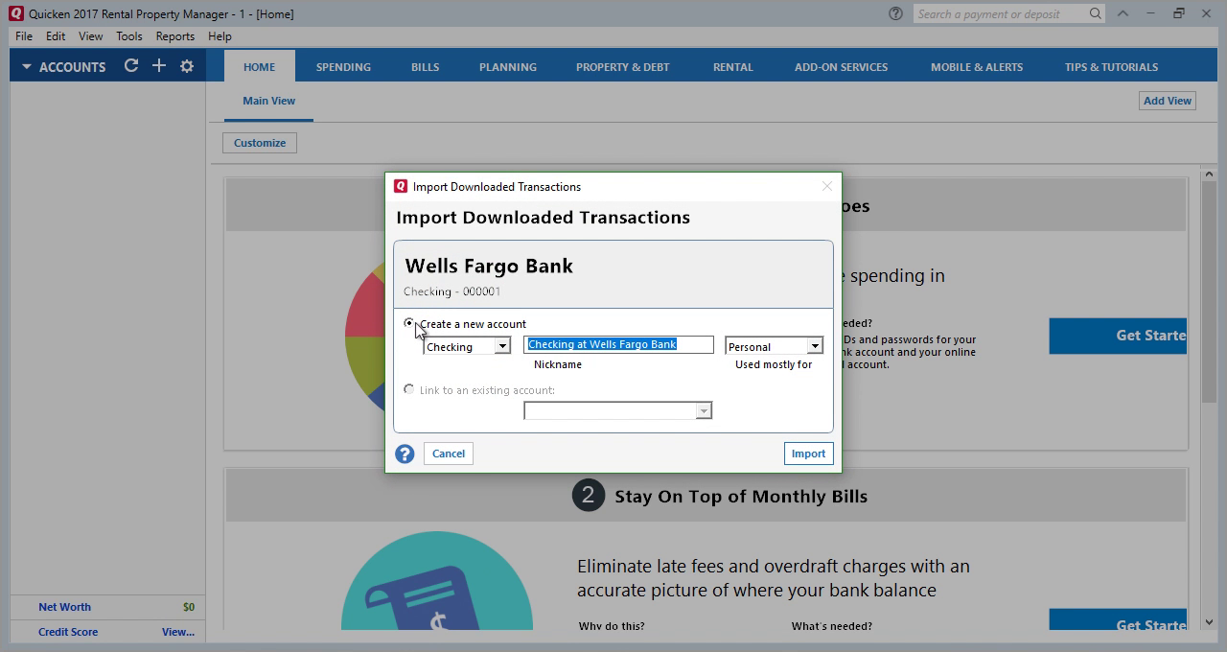Select the Home tab
The image size is (1227, 652).
click(x=259, y=67)
